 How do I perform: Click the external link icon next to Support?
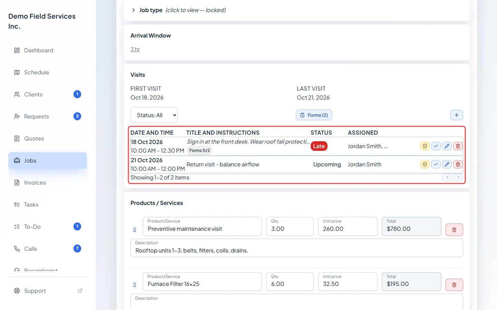click(x=80, y=291)
